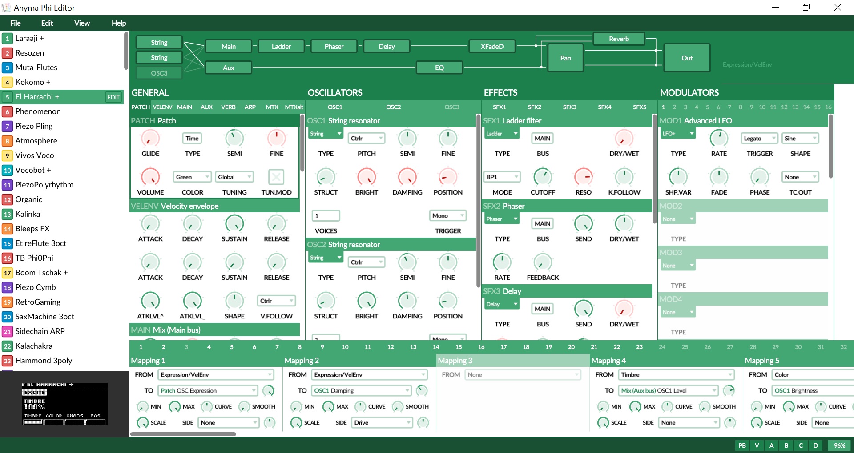Viewport: 854px width, 453px height.
Task: Click the red badge 2 beside Resozen
Action: pos(7,53)
